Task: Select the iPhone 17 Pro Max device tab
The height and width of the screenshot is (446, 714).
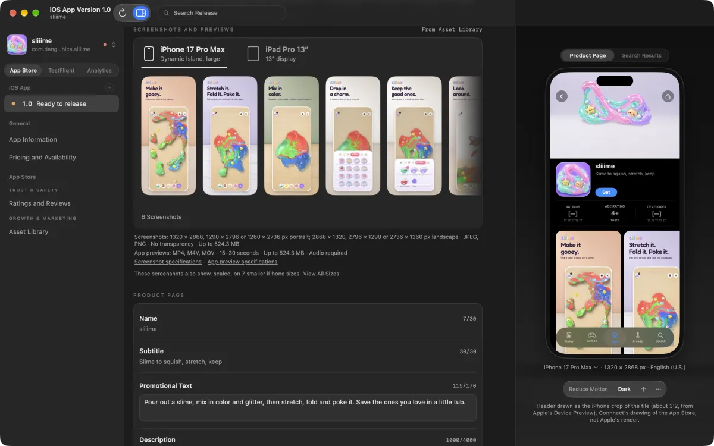Action: click(x=184, y=54)
